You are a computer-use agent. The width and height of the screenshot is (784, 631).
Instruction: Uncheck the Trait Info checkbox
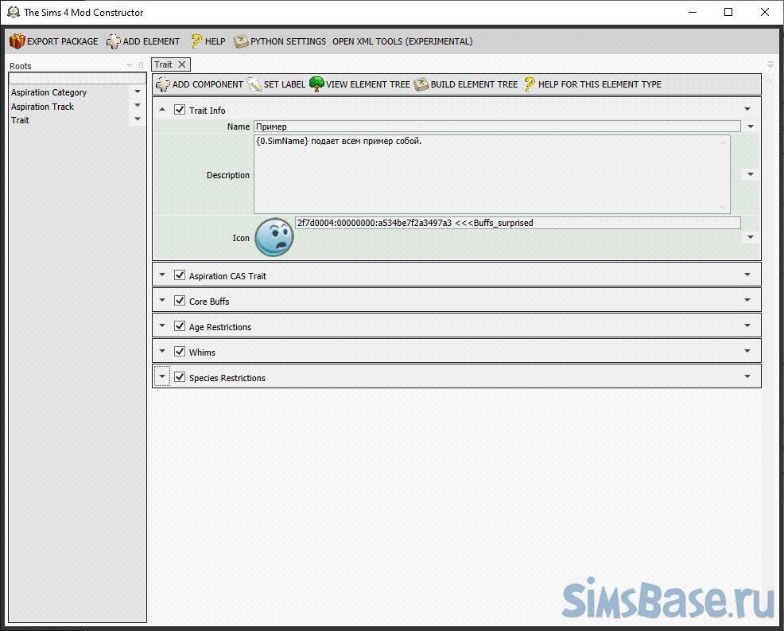(180, 110)
